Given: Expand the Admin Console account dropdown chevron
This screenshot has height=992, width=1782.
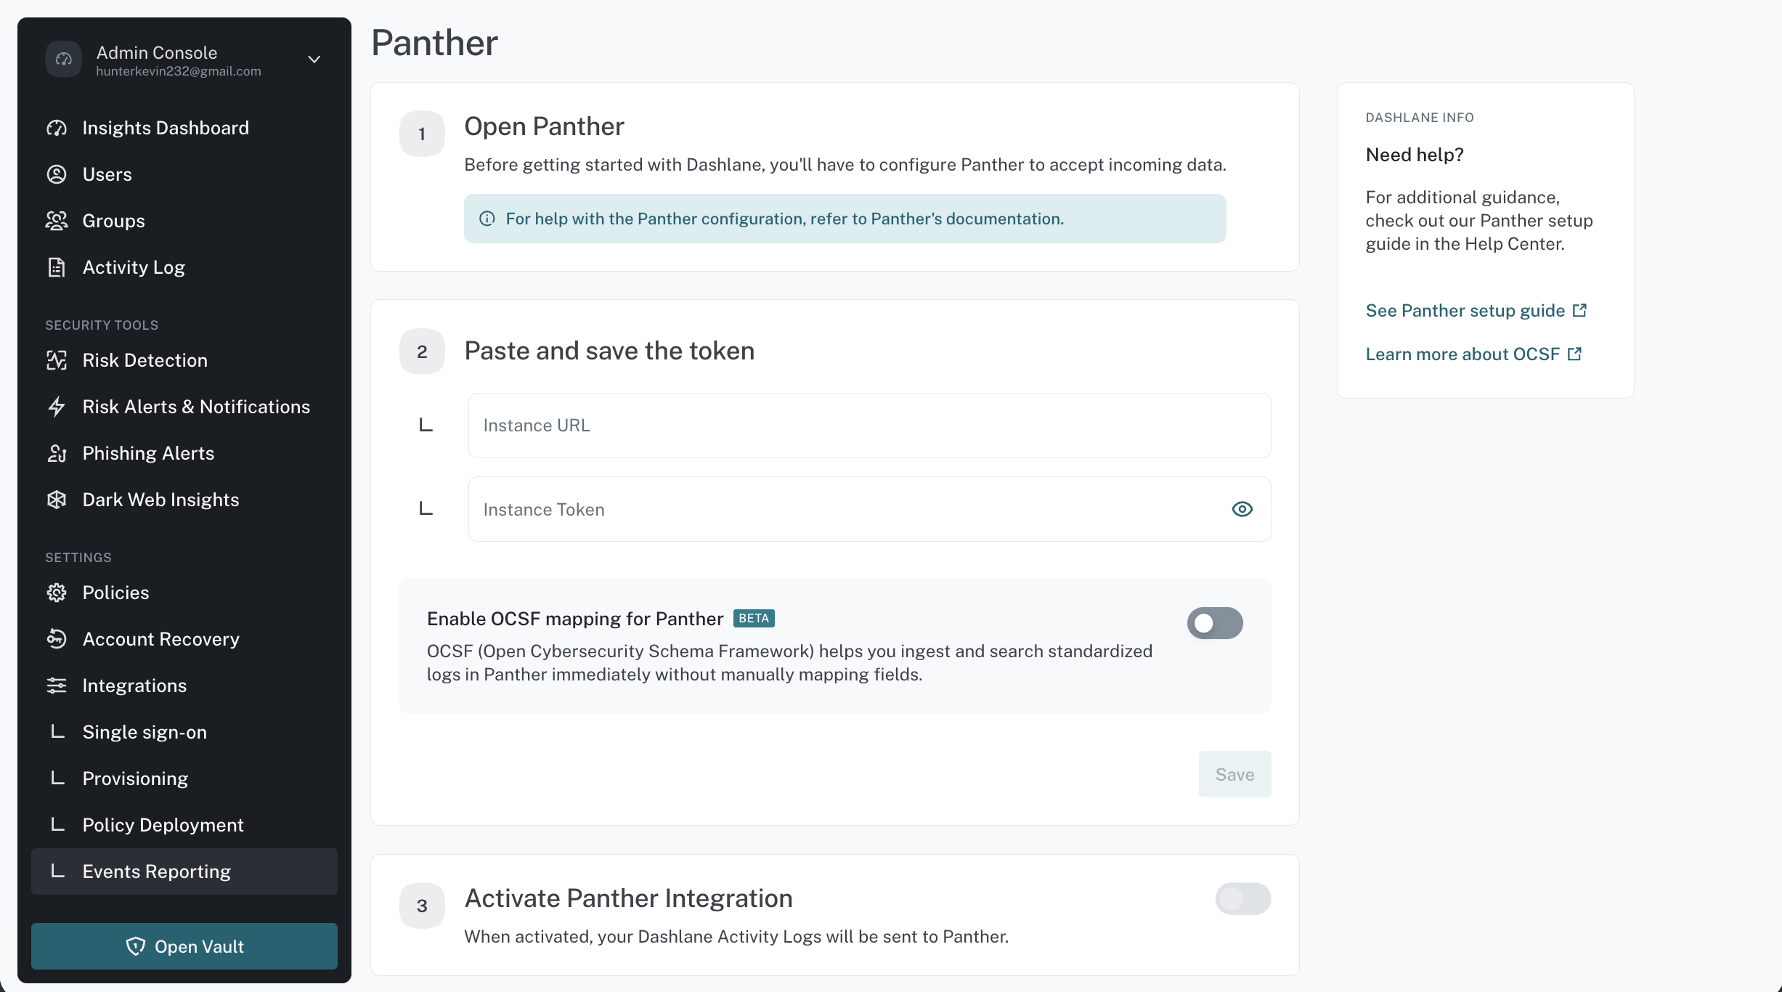Looking at the screenshot, I should 314,60.
